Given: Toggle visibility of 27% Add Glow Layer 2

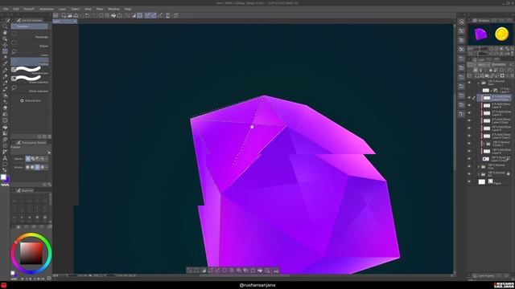Looking at the screenshot, I should (x=469, y=113).
